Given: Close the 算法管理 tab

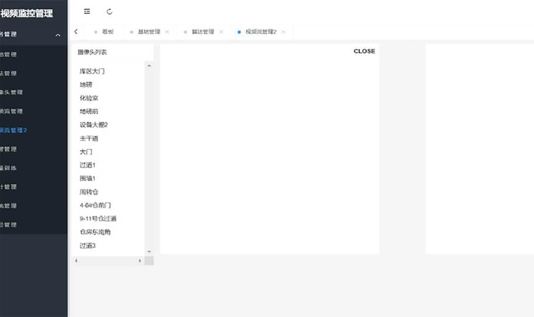Looking at the screenshot, I should coord(221,32).
